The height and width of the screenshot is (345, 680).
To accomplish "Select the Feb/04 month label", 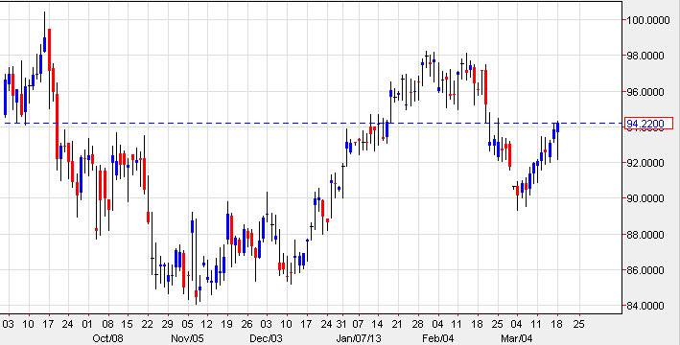I will pos(437,338).
